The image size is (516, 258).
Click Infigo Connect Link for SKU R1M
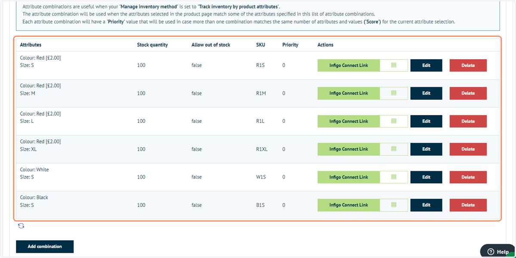(x=349, y=93)
